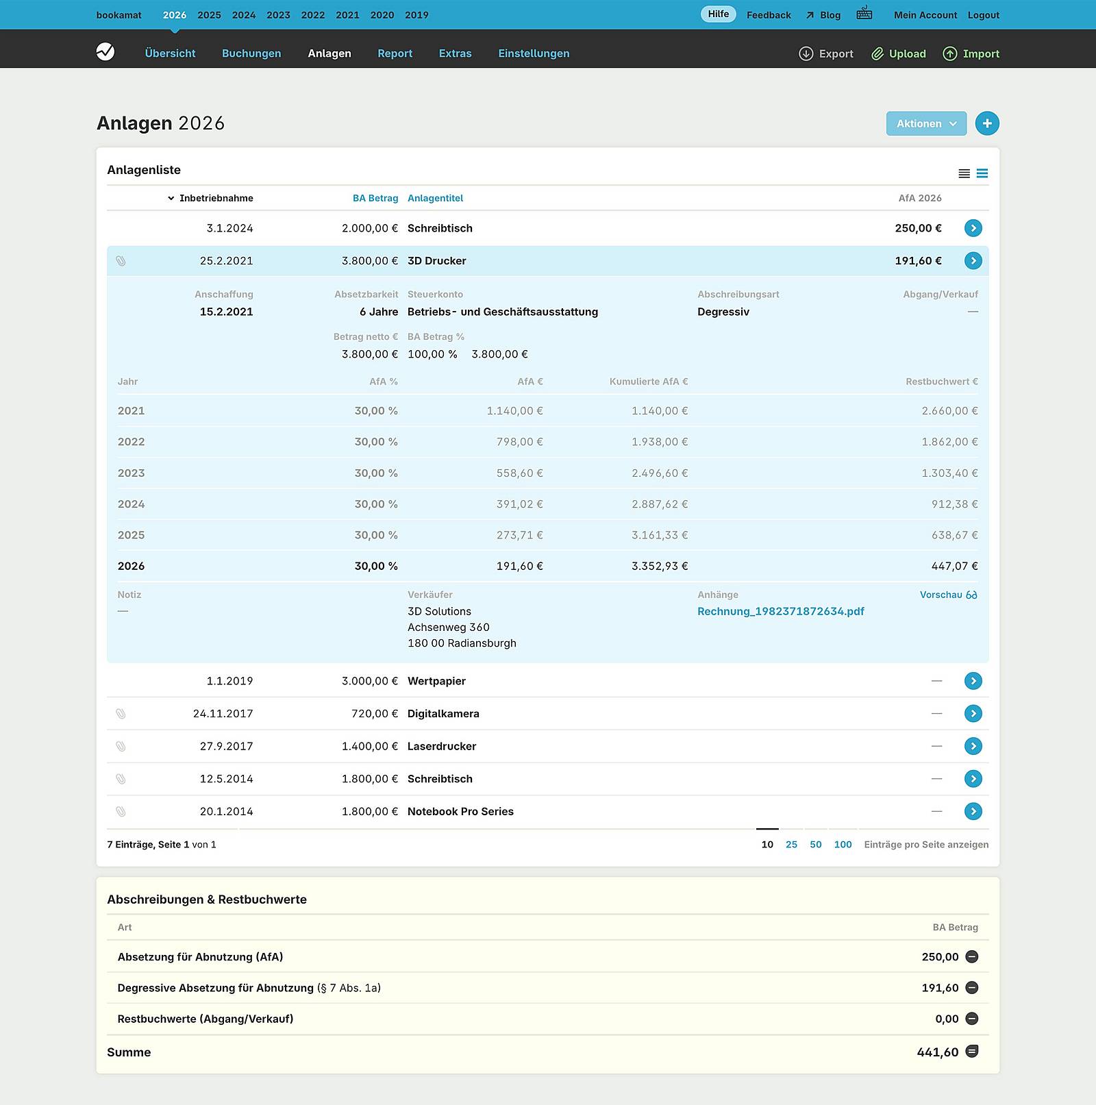Viewport: 1096px width, 1105px height.
Task: Open the attachment paperclip for Digitalkamera row
Action: tap(121, 714)
